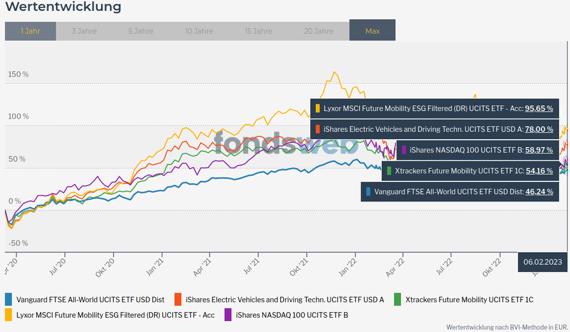Click the blue Vanguard legend color swatch
570x332 pixels.
click(9, 299)
